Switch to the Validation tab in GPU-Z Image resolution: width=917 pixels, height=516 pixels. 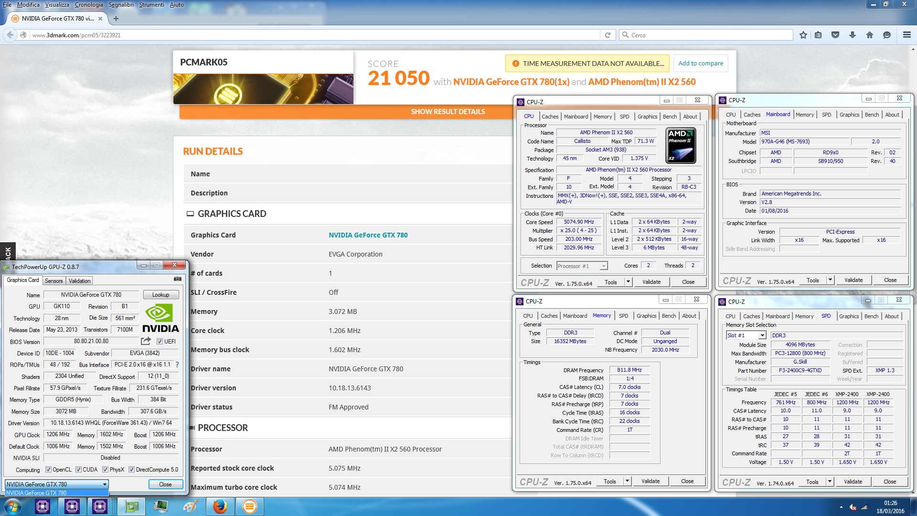click(x=79, y=281)
